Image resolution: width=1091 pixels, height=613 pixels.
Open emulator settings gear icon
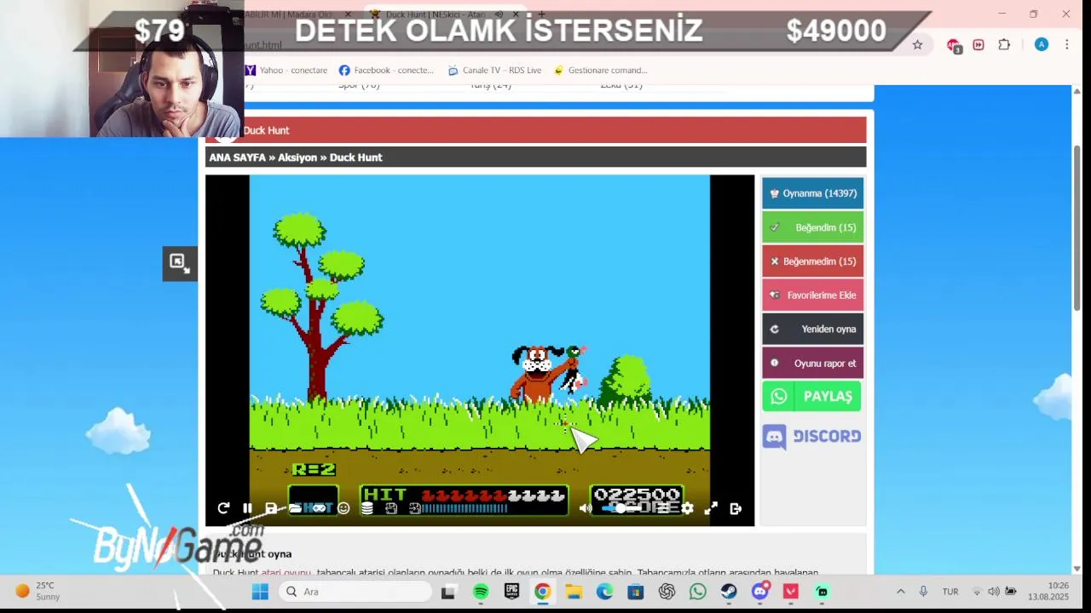point(687,508)
